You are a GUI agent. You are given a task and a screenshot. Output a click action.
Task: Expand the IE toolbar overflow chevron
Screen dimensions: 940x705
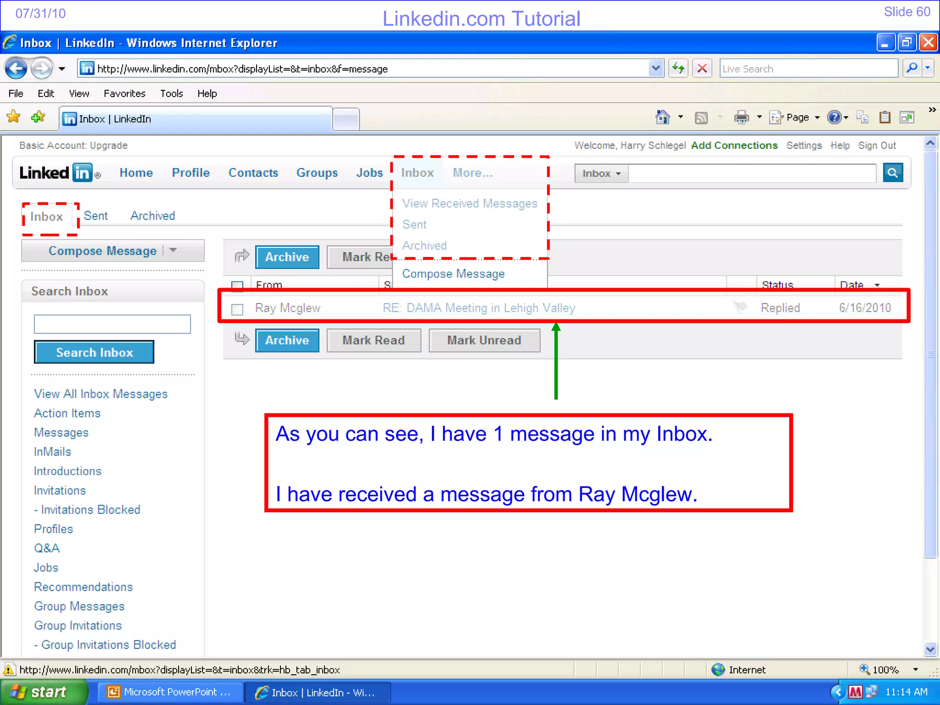932,110
